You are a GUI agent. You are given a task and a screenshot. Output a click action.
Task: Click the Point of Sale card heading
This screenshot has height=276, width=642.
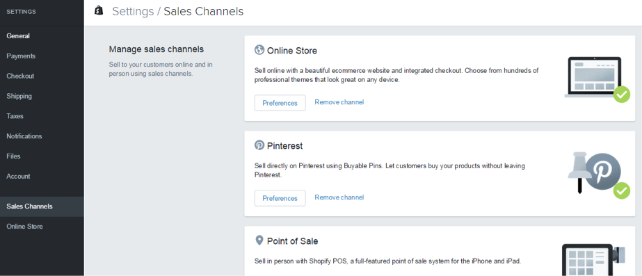[292, 241]
